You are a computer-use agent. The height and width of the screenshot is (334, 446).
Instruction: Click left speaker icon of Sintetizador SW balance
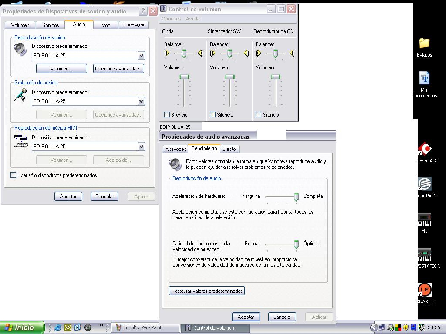(213, 53)
